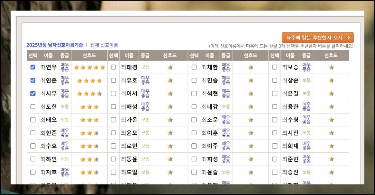375x195 pixels.
Task: Click the instruction text about selecting 한글 3개
Action: coord(281,46)
